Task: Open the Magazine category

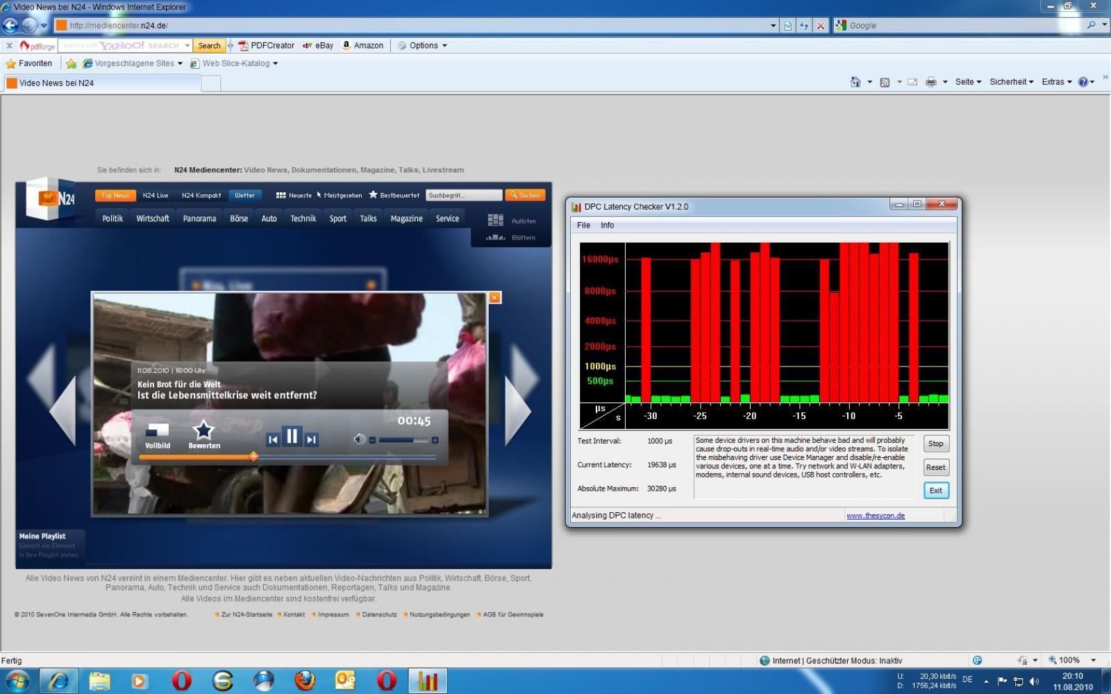Action: click(406, 219)
